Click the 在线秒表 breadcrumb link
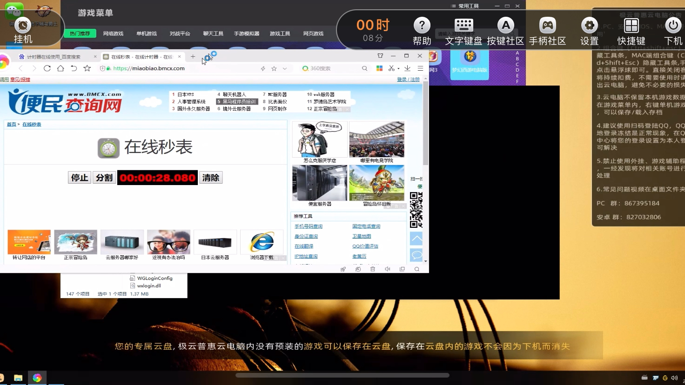 (x=32, y=124)
